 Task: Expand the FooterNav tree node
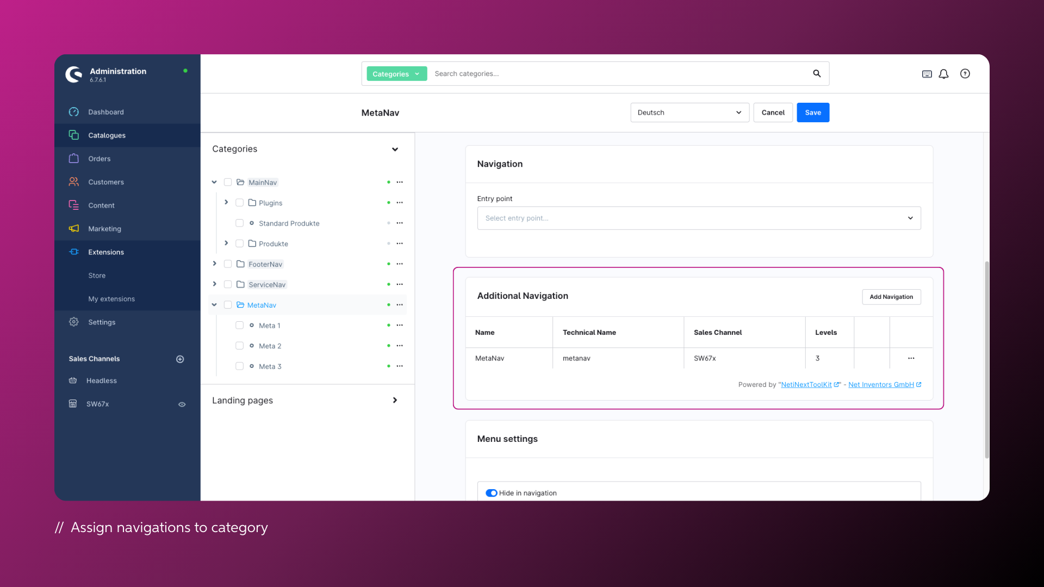[214, 264]
